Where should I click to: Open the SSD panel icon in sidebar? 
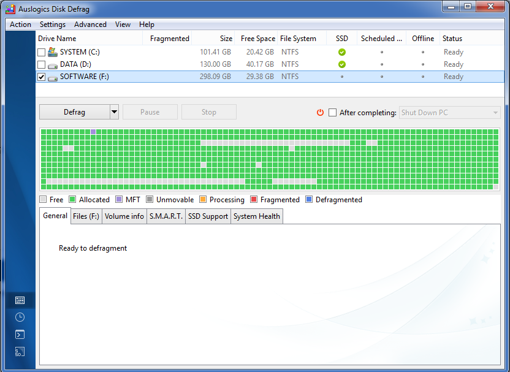[19, 352]
